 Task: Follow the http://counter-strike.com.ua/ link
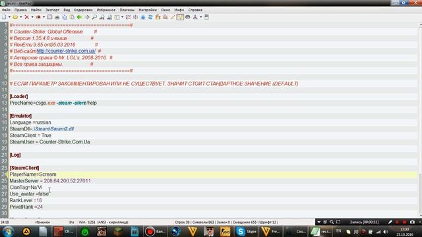pyautogui.click(x=66, y=51)
